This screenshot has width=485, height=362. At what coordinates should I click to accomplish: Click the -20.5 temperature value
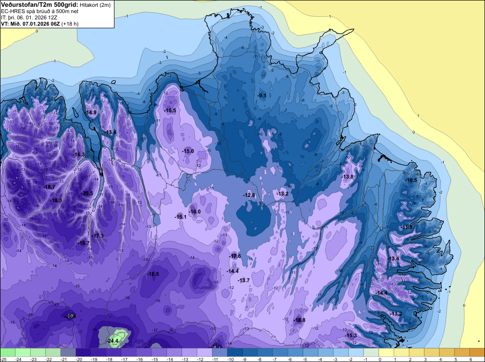coord(87,193)
